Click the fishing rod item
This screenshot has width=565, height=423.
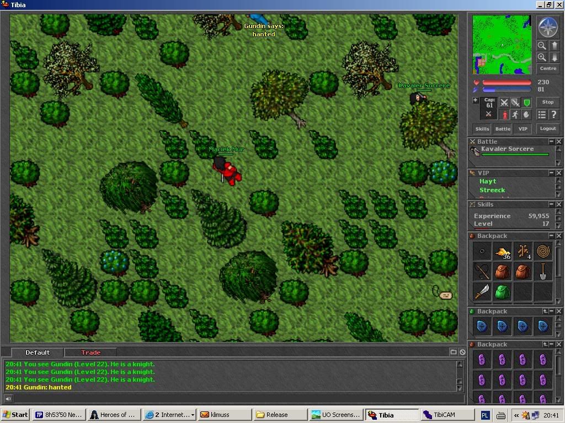coord(482,272)
